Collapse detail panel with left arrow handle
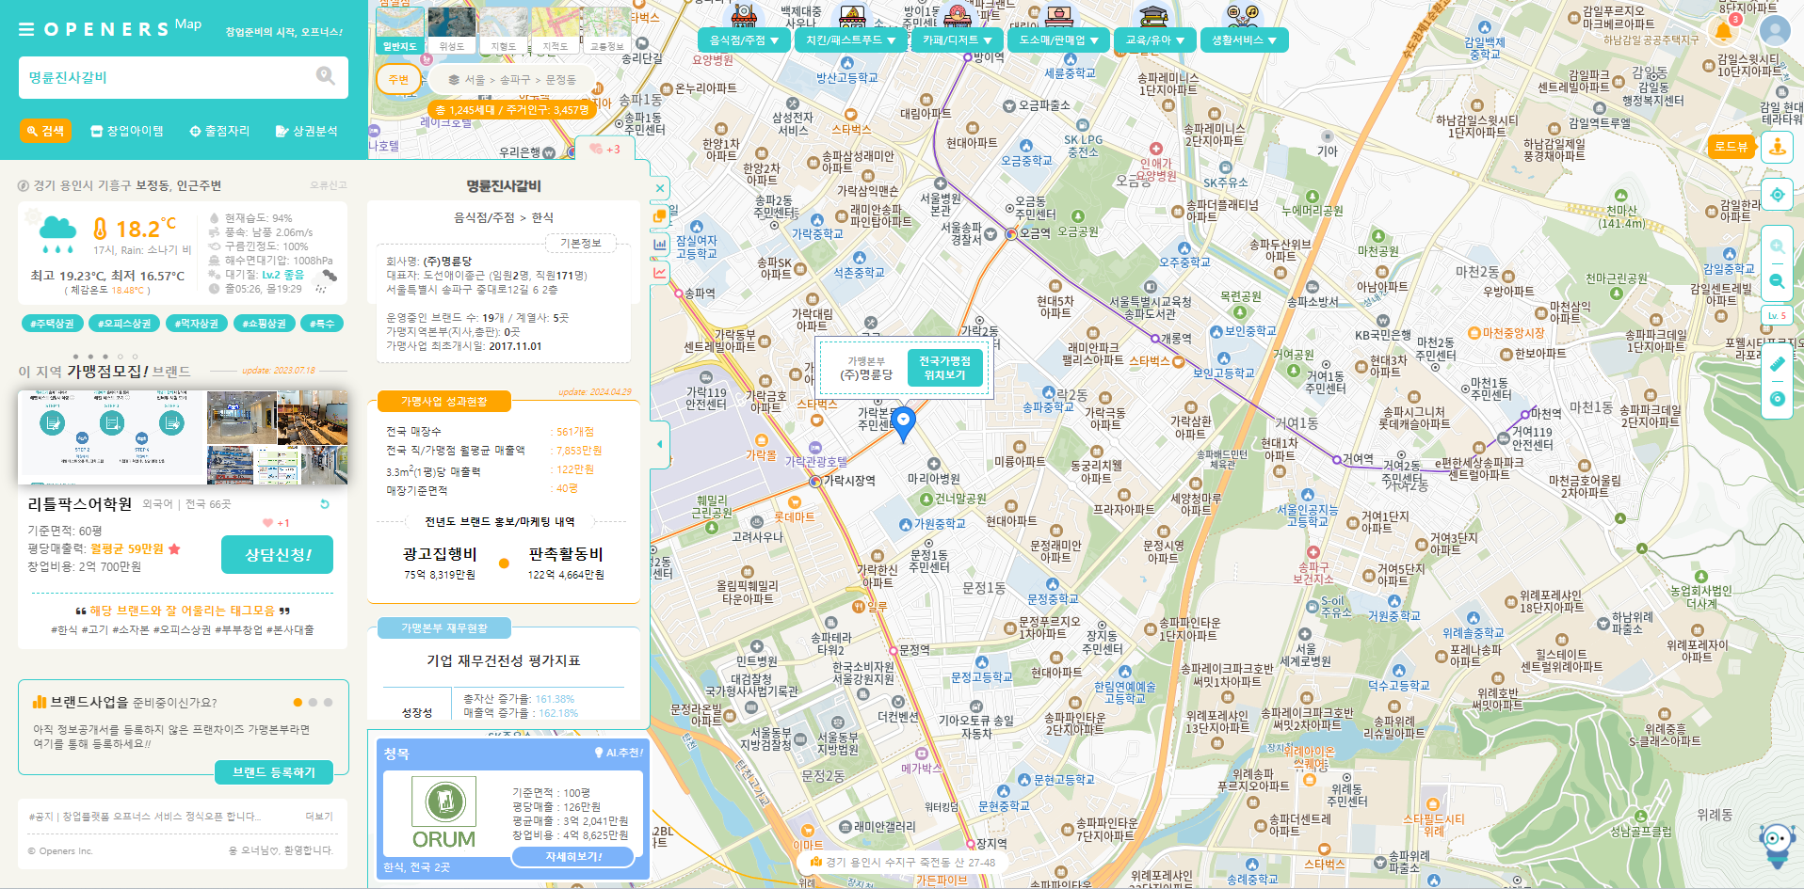 pos(659,443)
